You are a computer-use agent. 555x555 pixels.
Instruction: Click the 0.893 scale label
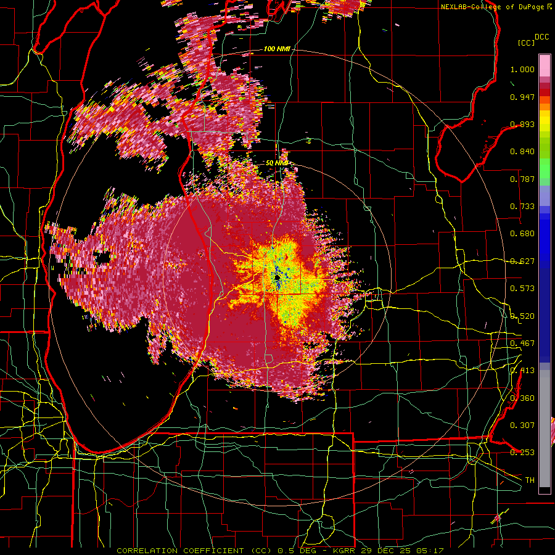click(x=522, y=124)
